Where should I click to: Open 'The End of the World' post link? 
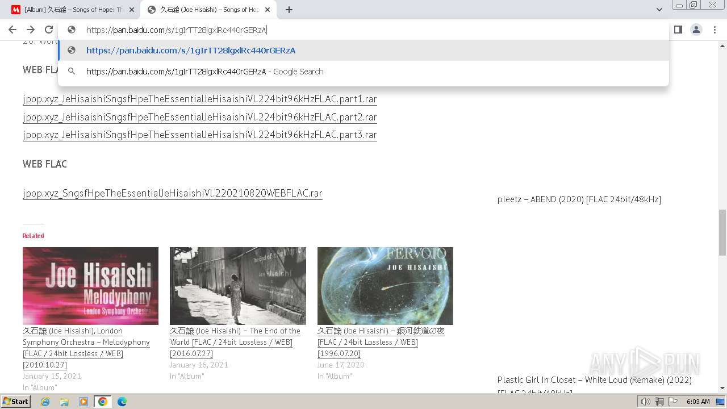[235, 342]
